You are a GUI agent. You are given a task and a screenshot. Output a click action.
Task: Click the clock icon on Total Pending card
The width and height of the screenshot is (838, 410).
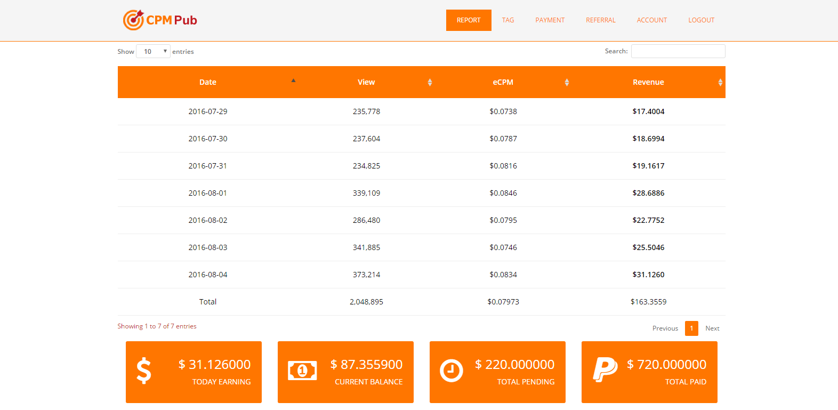pos(451,371)
